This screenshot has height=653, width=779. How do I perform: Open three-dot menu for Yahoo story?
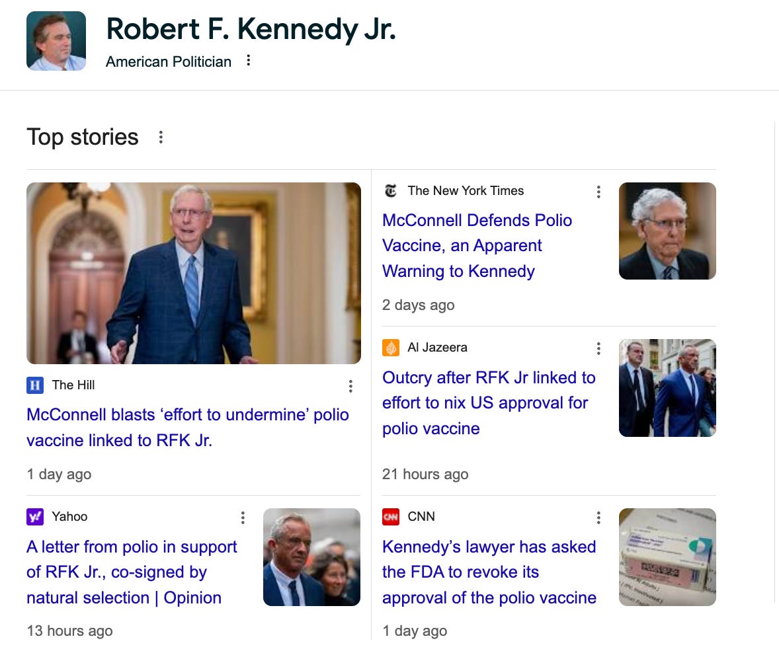click(243, 518)
